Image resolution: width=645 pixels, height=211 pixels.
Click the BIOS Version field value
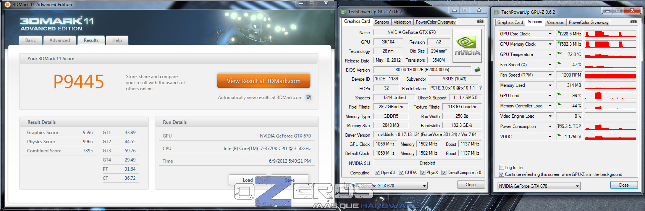tap(422, 70)
